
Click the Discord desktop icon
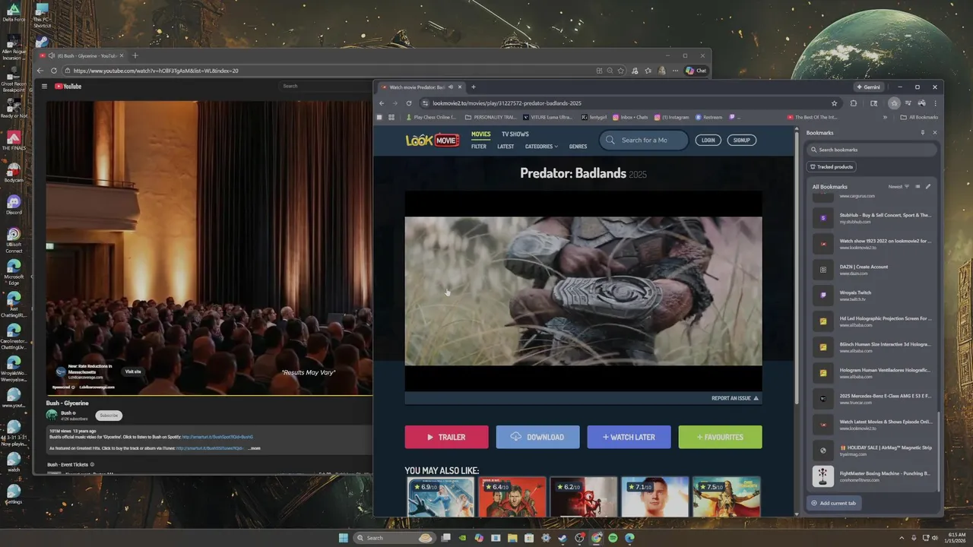coord(14,204)
